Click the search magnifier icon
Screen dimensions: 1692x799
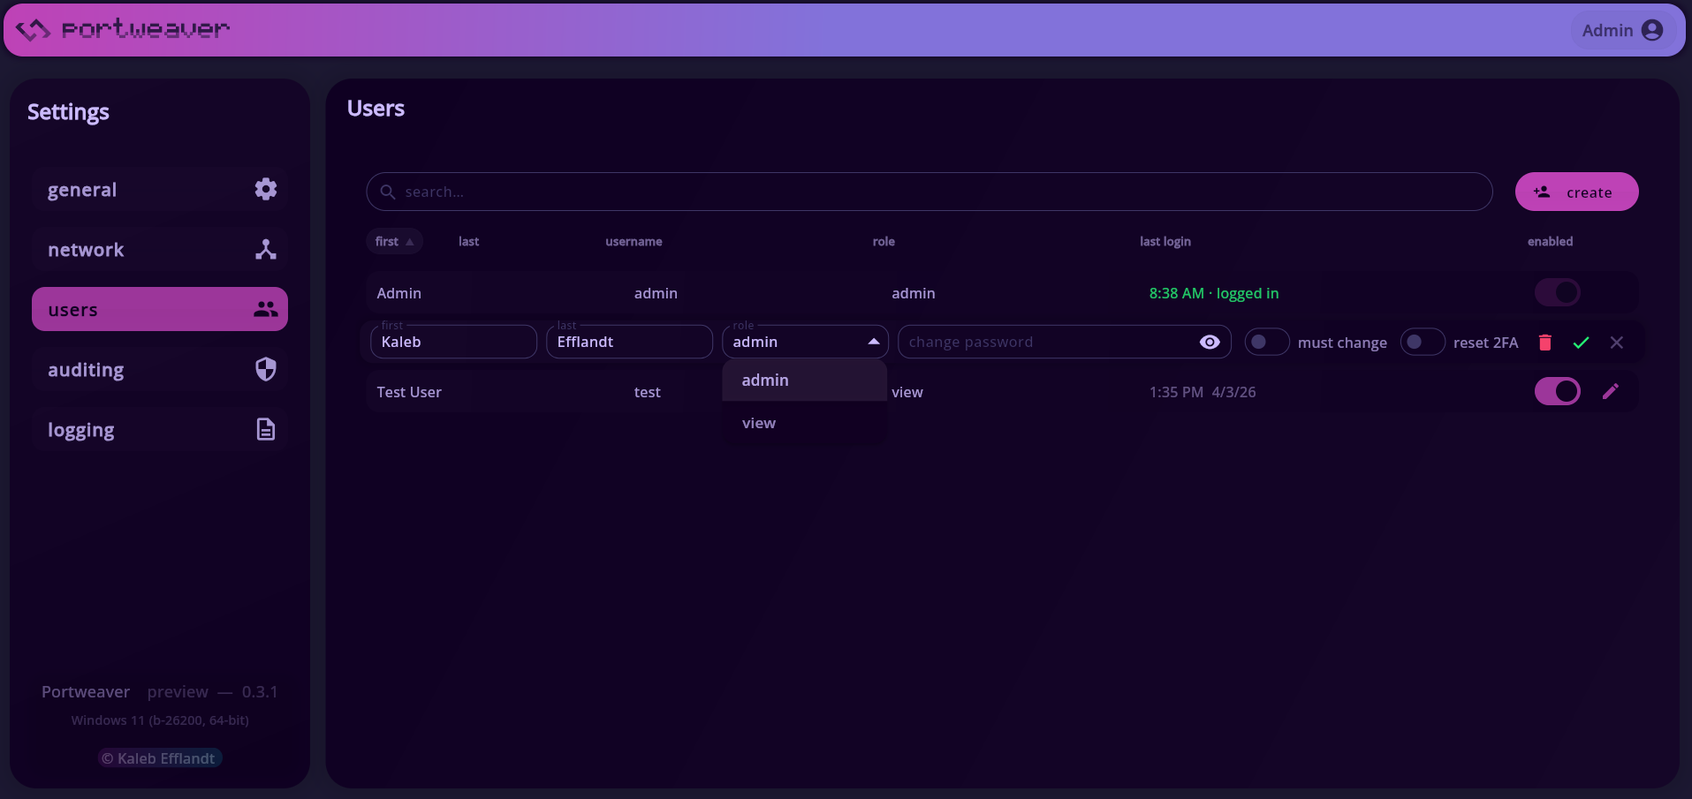tap(387, 192)
